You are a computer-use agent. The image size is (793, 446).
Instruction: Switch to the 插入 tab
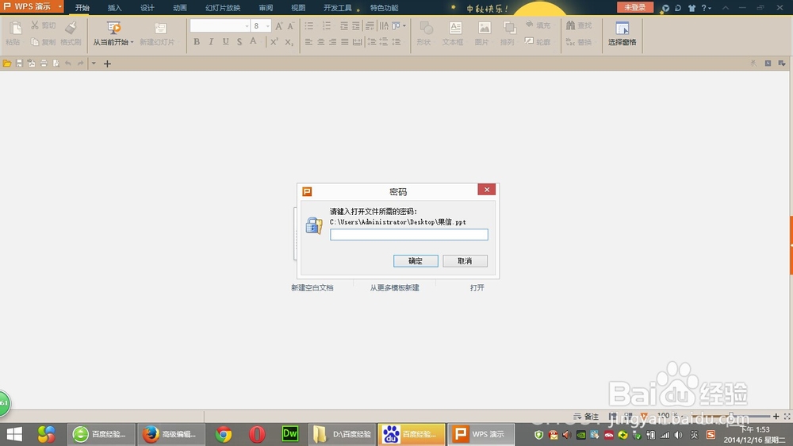coord(115,8)
